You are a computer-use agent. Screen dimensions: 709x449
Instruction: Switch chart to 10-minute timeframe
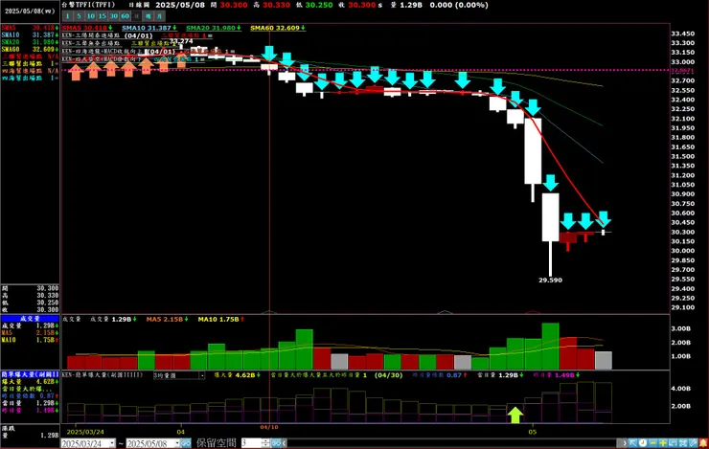(x=90, y=16)
